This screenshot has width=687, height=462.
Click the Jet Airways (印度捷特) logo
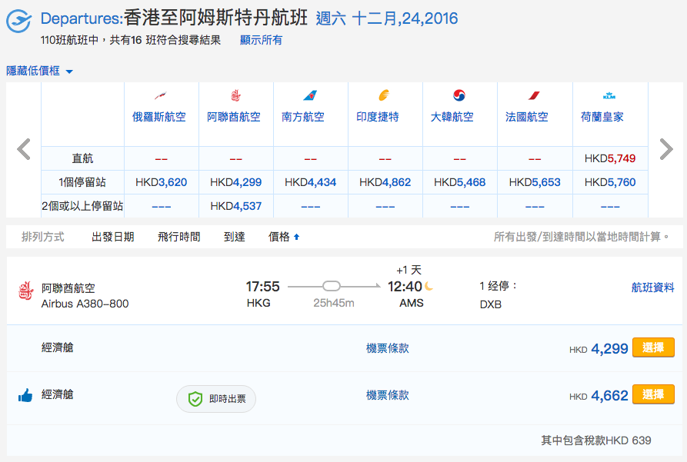click(384, 95)
